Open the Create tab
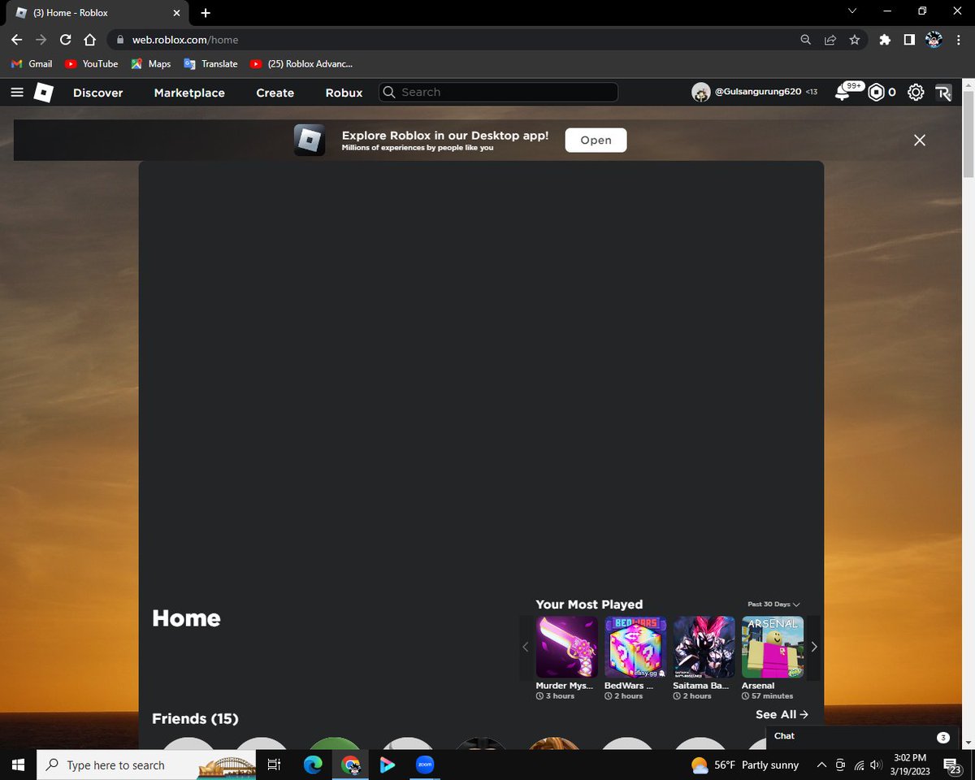This screenshot has width=975, height=780. tap(275, 93)
